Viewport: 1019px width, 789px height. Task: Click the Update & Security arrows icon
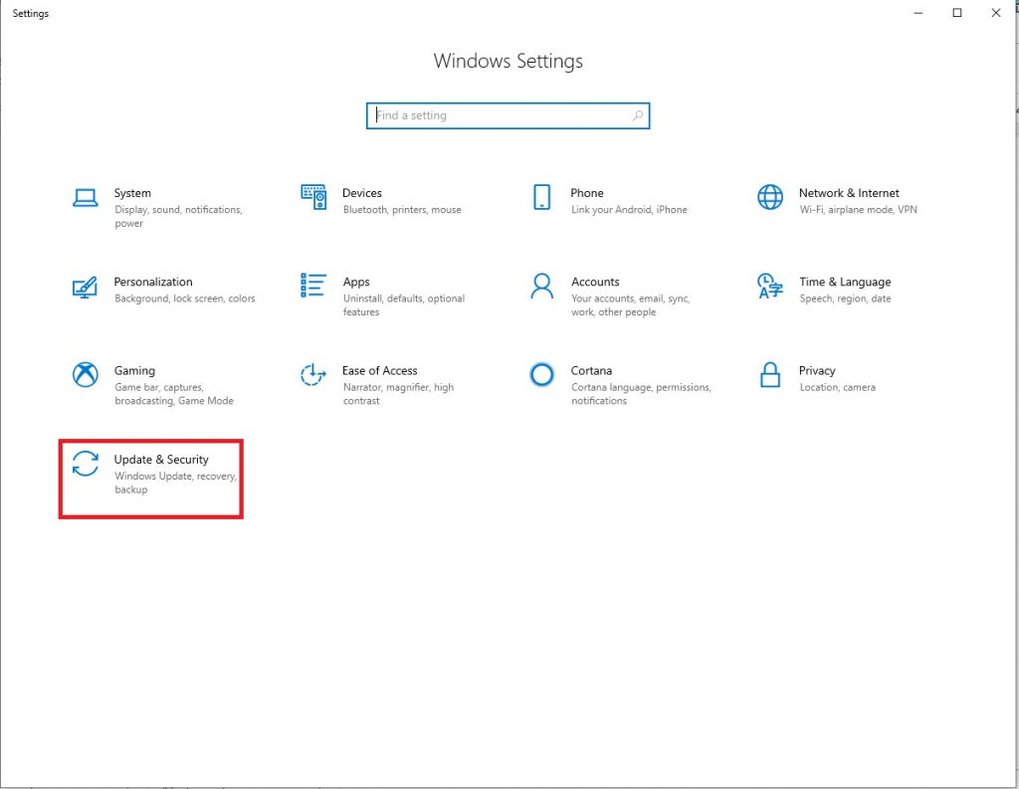click(86, 464)
